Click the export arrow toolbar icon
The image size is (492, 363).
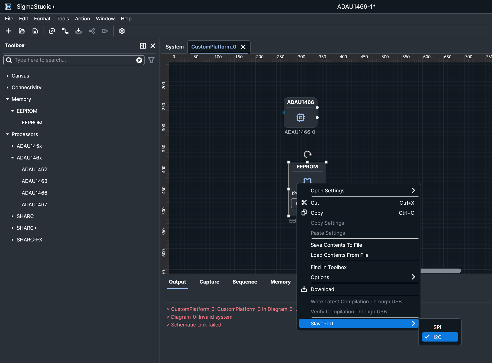pos(105,31)
